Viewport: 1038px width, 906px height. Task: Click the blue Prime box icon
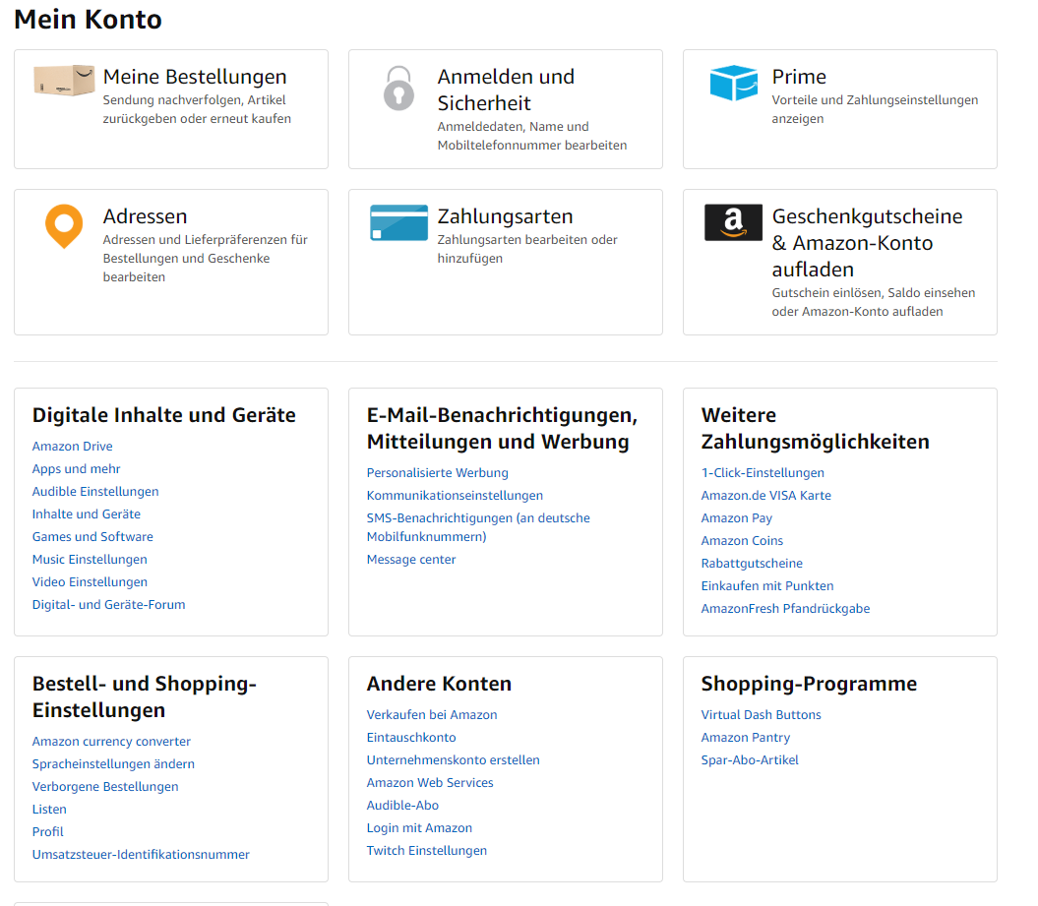click(x=733, y=83)
